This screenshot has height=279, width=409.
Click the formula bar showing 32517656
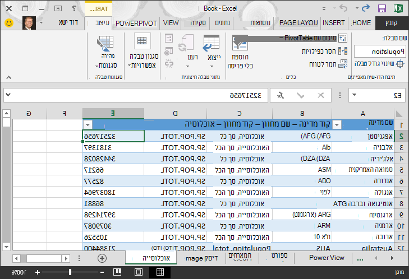(x=136, y=95)
